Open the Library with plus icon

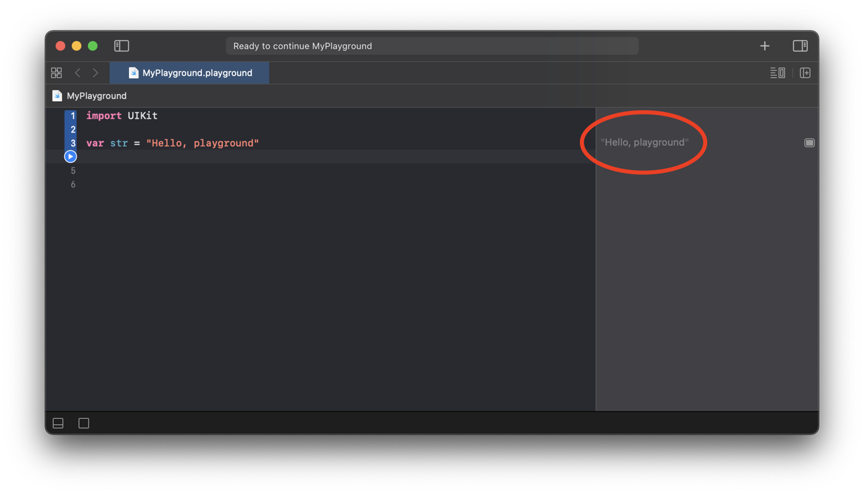click(765, 46)
